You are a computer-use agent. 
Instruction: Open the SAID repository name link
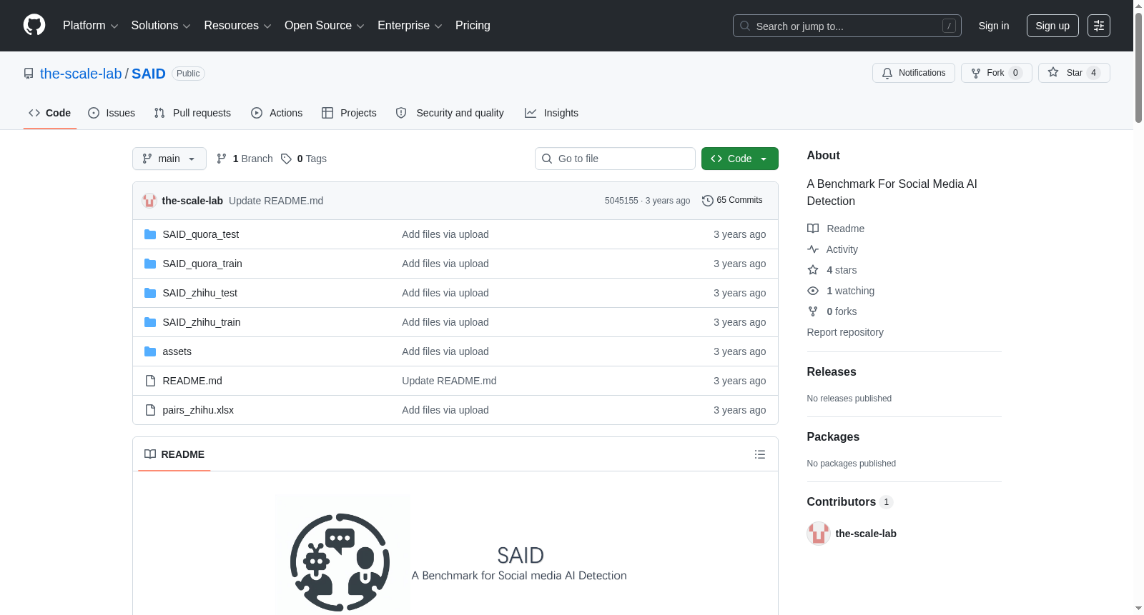[149, 74]
